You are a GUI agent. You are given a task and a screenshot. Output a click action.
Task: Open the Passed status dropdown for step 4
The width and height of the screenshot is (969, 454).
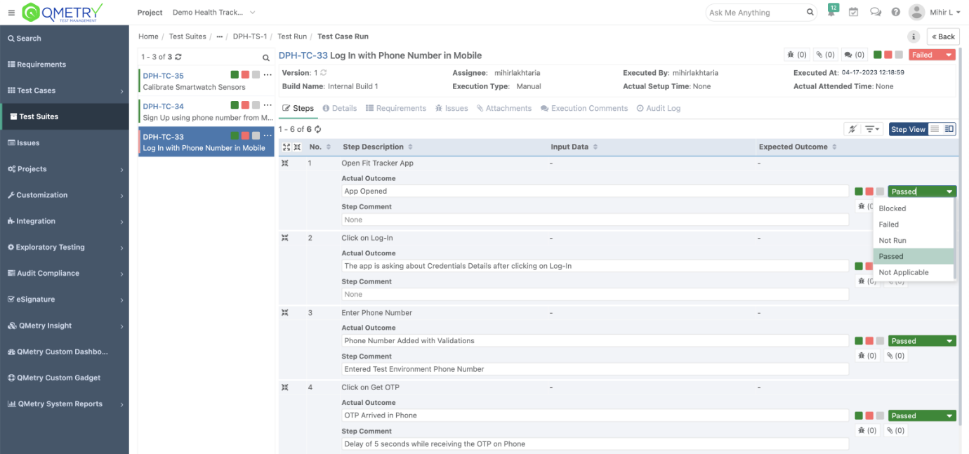coord(922,415)
